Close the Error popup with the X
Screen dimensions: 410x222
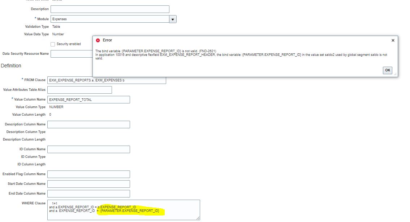(393, 40)
